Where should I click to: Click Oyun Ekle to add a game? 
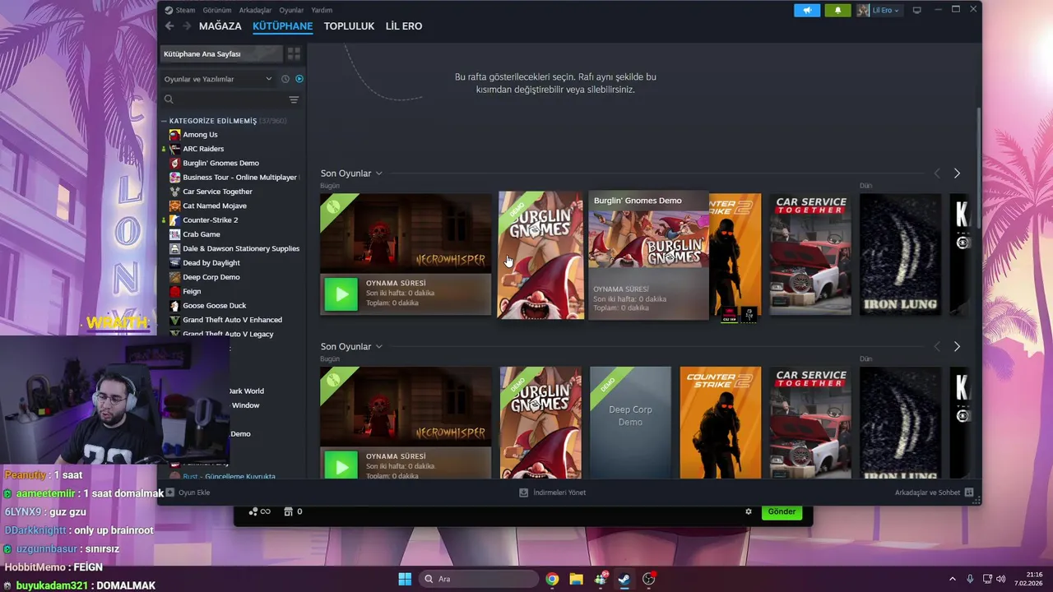(x=188, y=493)
